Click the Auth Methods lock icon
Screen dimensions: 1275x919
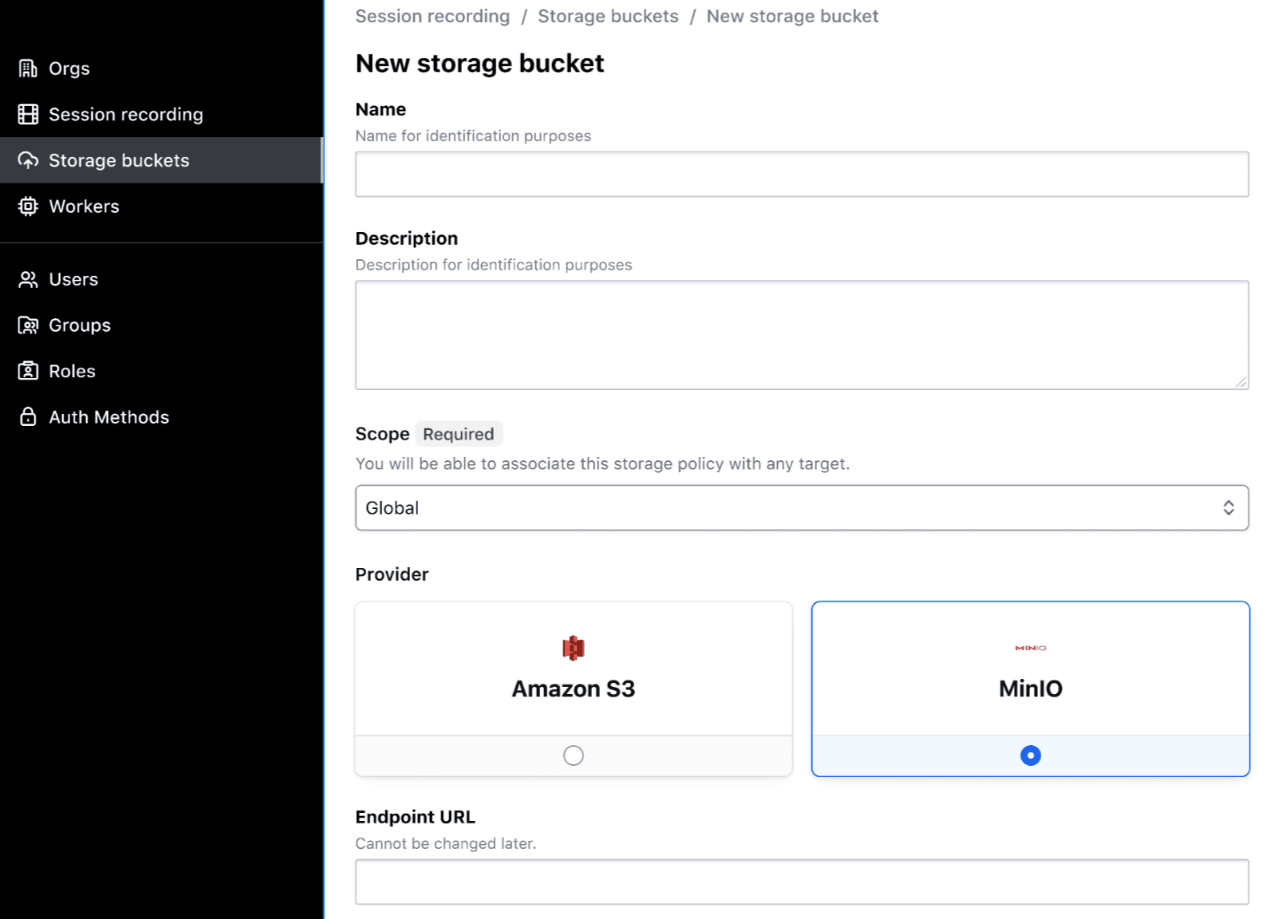click(x=28, y=417)
